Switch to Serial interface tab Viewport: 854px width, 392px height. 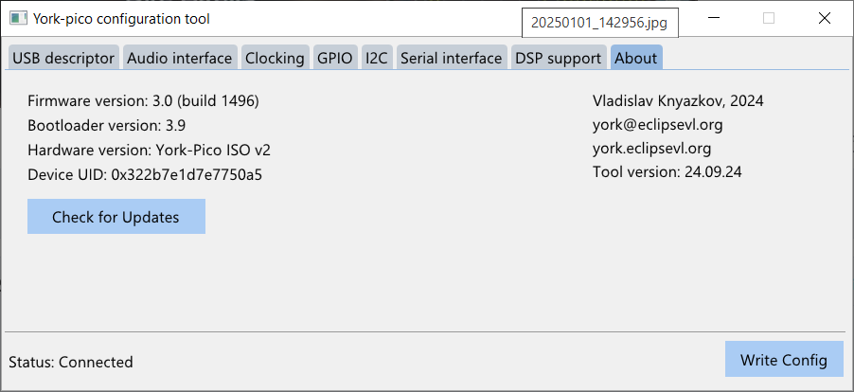[452, 58]
